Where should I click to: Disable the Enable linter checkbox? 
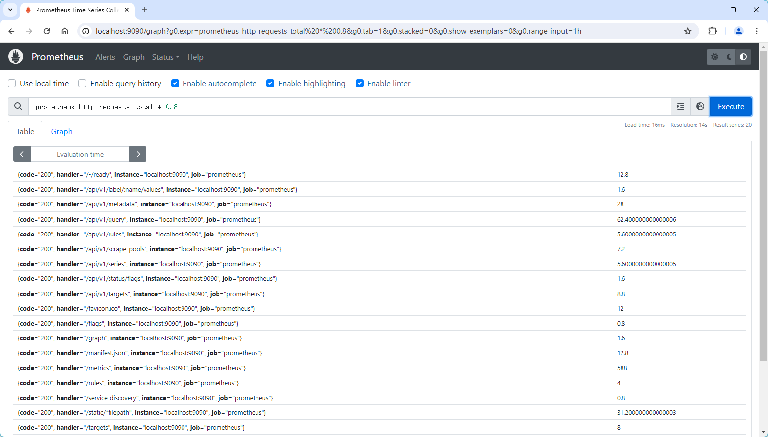click(360, 83)
